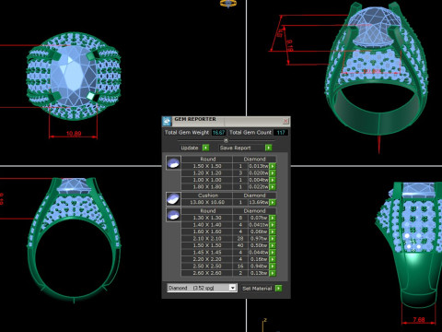This screenshot has height=332, width=442.
Task: Click the Total Gem Weight label
Action: click(187, 133)
